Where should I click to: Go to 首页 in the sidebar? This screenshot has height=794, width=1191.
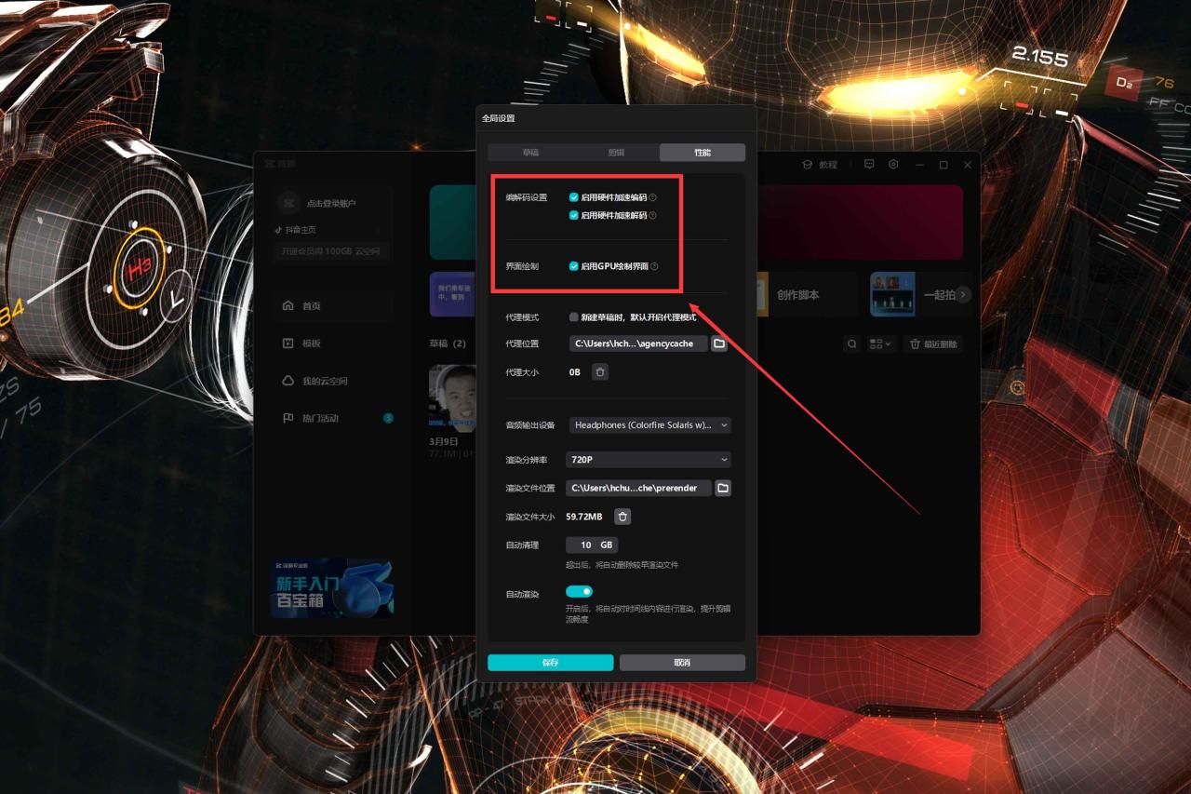(x=332, y=306)
